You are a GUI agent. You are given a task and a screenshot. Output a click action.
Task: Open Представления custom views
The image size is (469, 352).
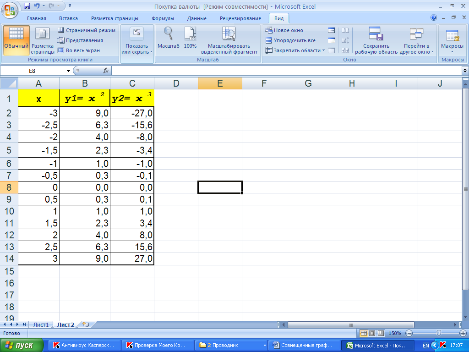(x=80, y=40)
